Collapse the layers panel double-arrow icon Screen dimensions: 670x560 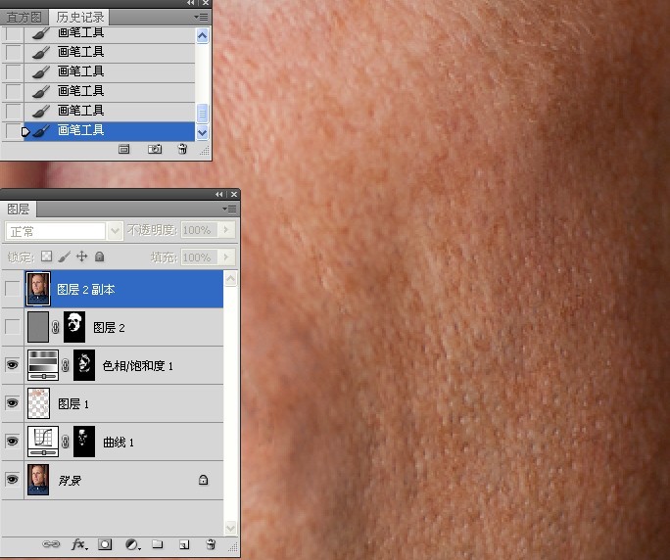point(219,195)
